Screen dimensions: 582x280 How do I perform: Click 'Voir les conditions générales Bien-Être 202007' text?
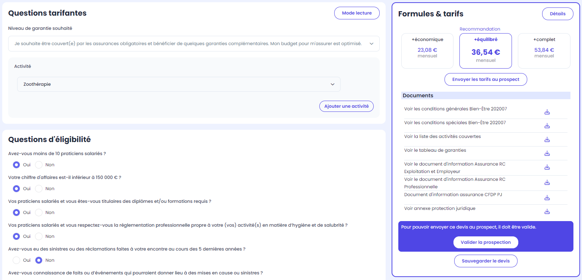(455, 109)
